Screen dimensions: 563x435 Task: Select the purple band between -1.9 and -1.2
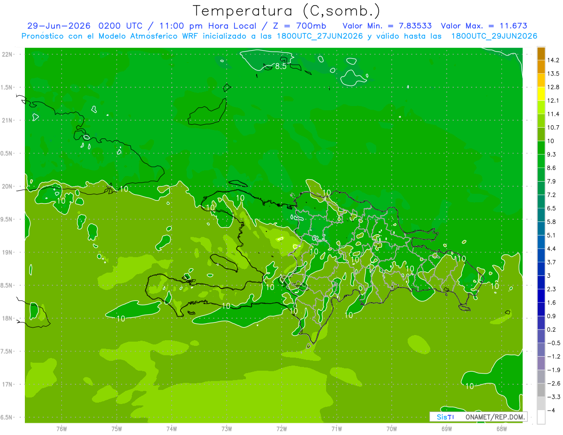click(x=541, y=363)
